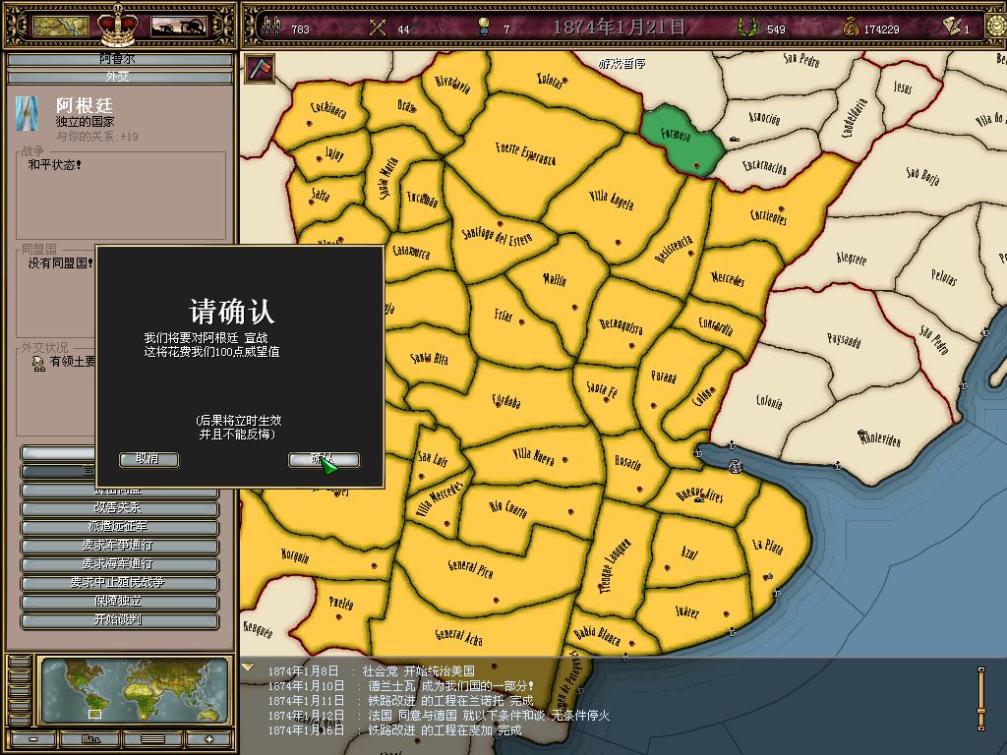The image size is (1007, 755).
Task: Collapse the message log triangle arrow
Action: coord(248,668)
